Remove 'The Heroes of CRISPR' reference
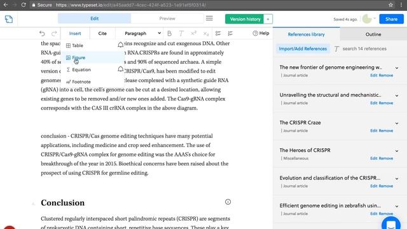The image size is (407, 229). coord(386,158)
